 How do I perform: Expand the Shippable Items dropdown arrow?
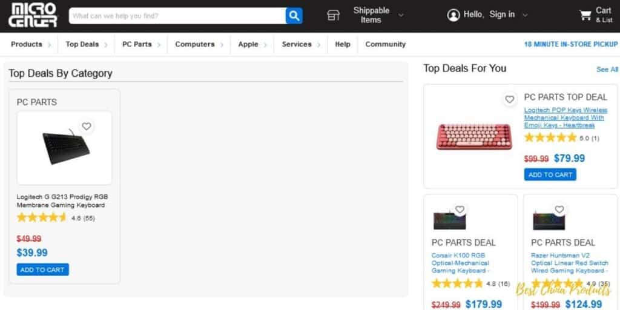coord(401,15)
